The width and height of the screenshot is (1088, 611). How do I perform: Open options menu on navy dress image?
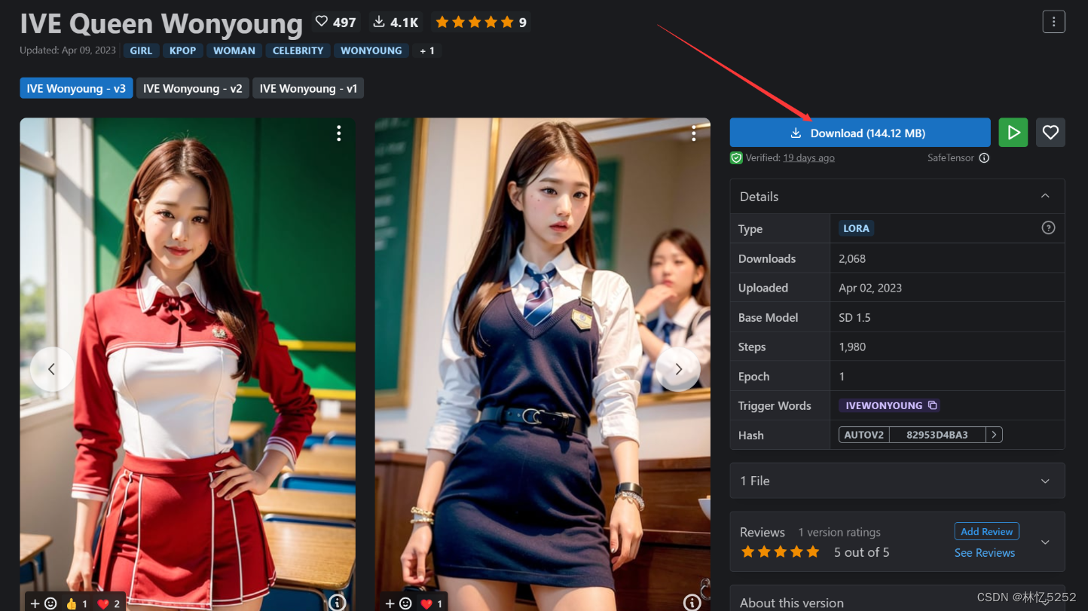[x=694, y=133]
